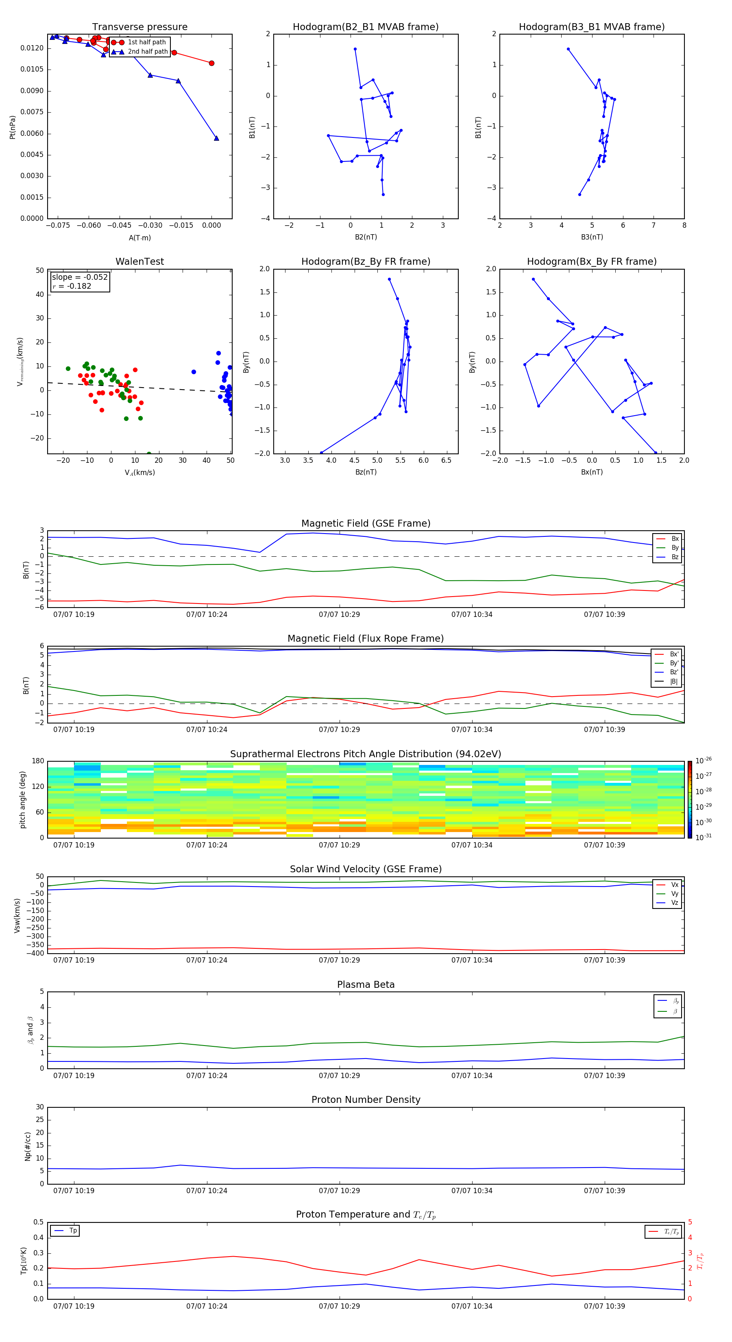Viewport: 732px width, 1342px height.
Task: Click the 'Solar Wind Velocity (GSE Frame)' title
Action: click(366, 869)
